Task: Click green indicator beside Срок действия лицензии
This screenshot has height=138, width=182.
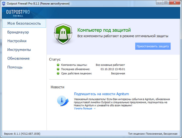Action: point(58,74)
